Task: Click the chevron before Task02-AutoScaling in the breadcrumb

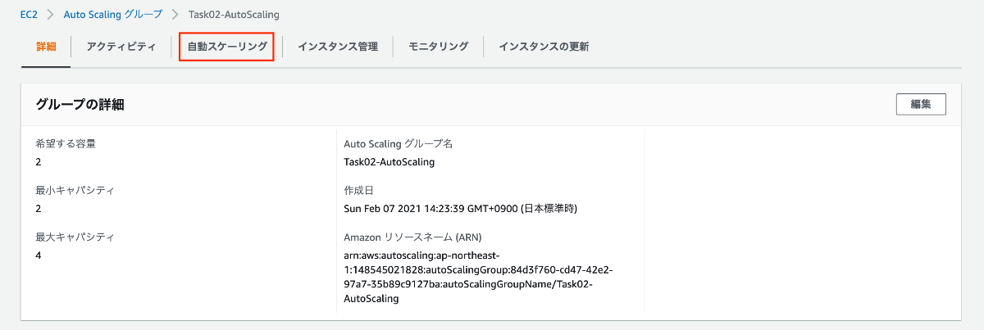Action: (x=175, y=15)
